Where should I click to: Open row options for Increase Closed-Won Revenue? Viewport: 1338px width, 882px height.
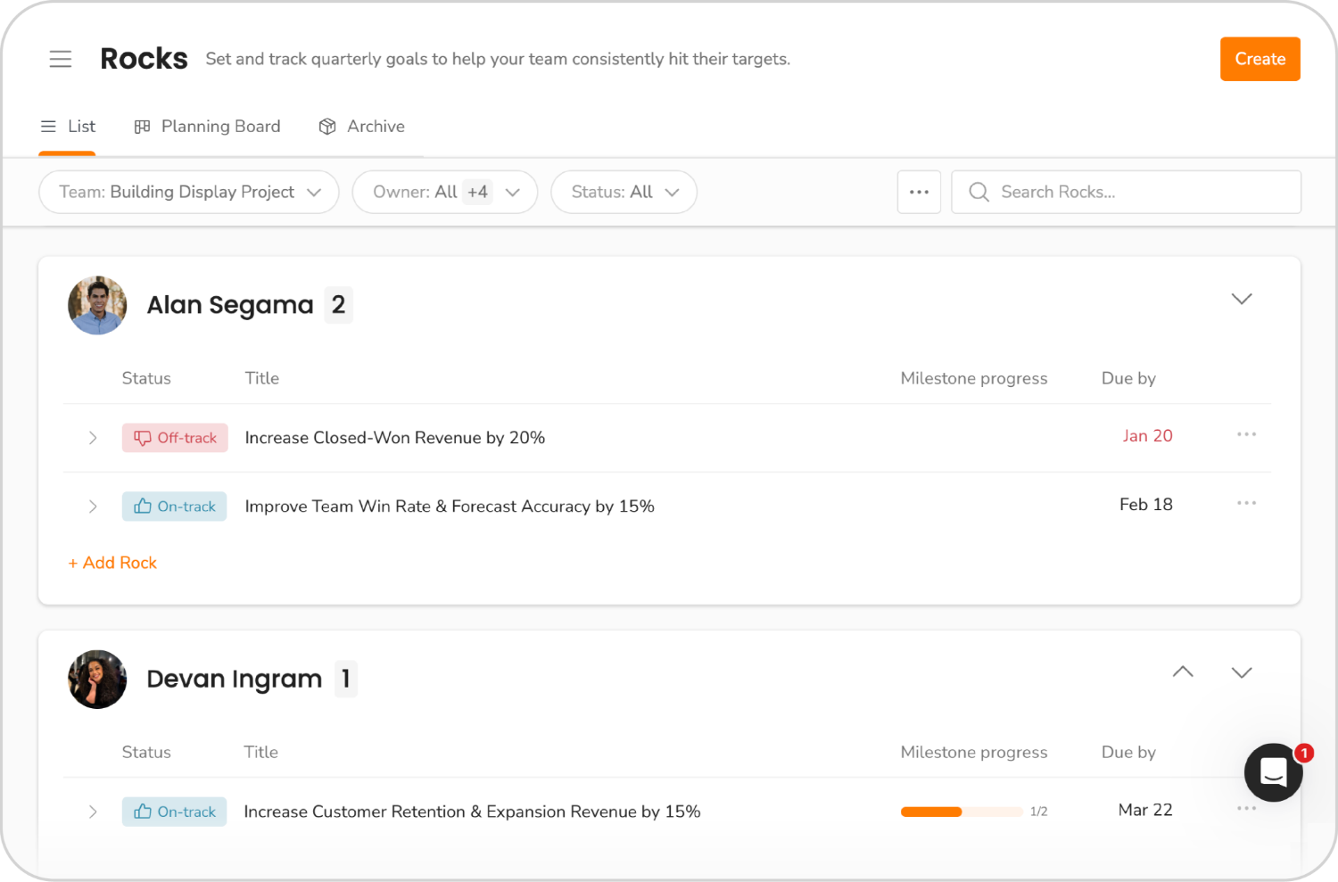[x=1246, y=435]
